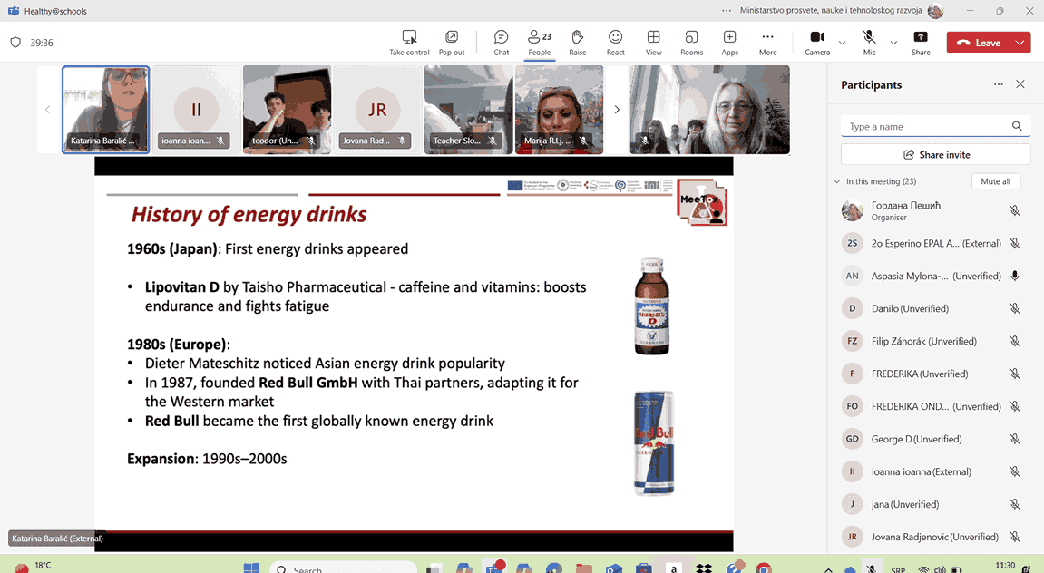Click the J avatar for jana
This screenshot has width=1044, height=573.
(x=853, y=504)
